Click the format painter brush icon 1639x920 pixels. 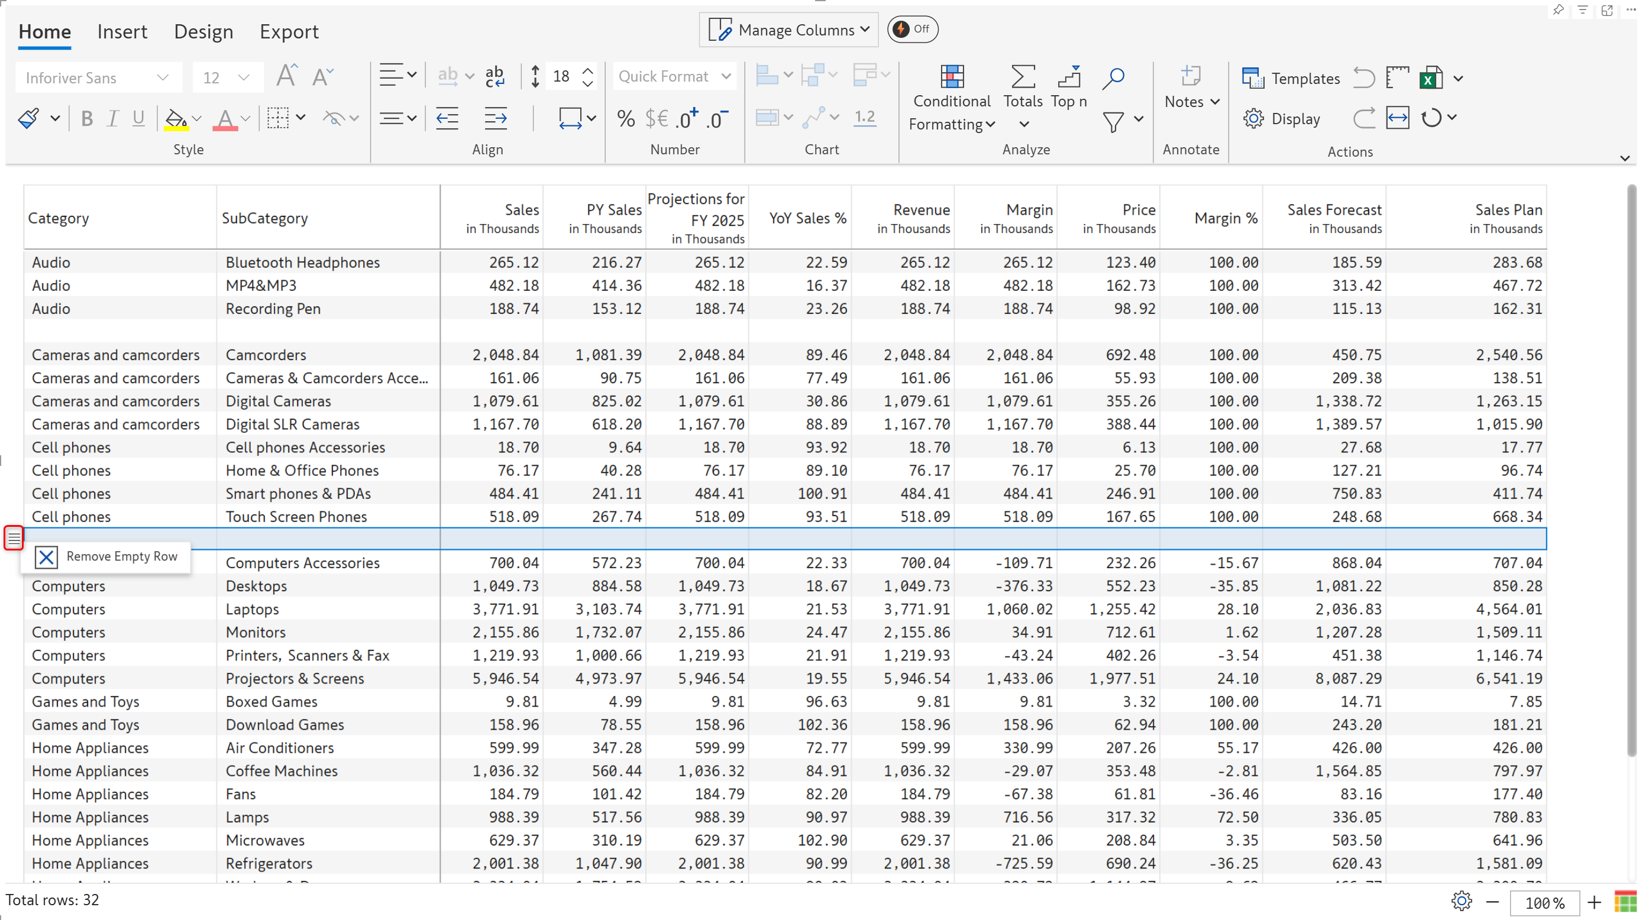(29, 118)
